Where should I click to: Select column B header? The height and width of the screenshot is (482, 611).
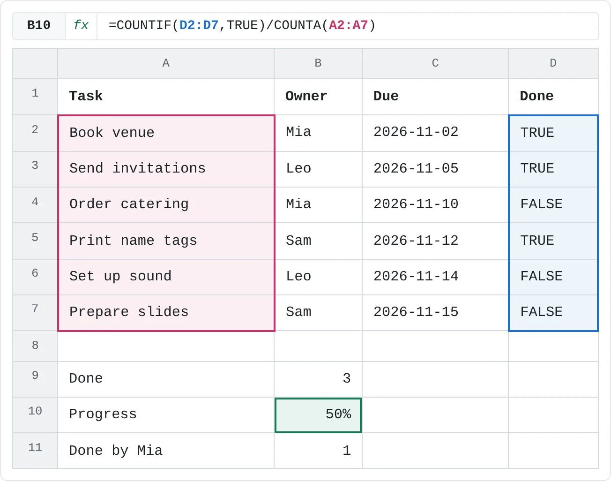tap(318, 63)
